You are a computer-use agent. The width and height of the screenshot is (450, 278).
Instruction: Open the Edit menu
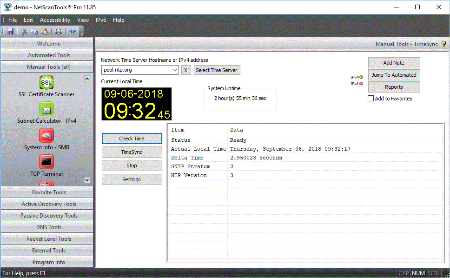click(x=28, y=20)
